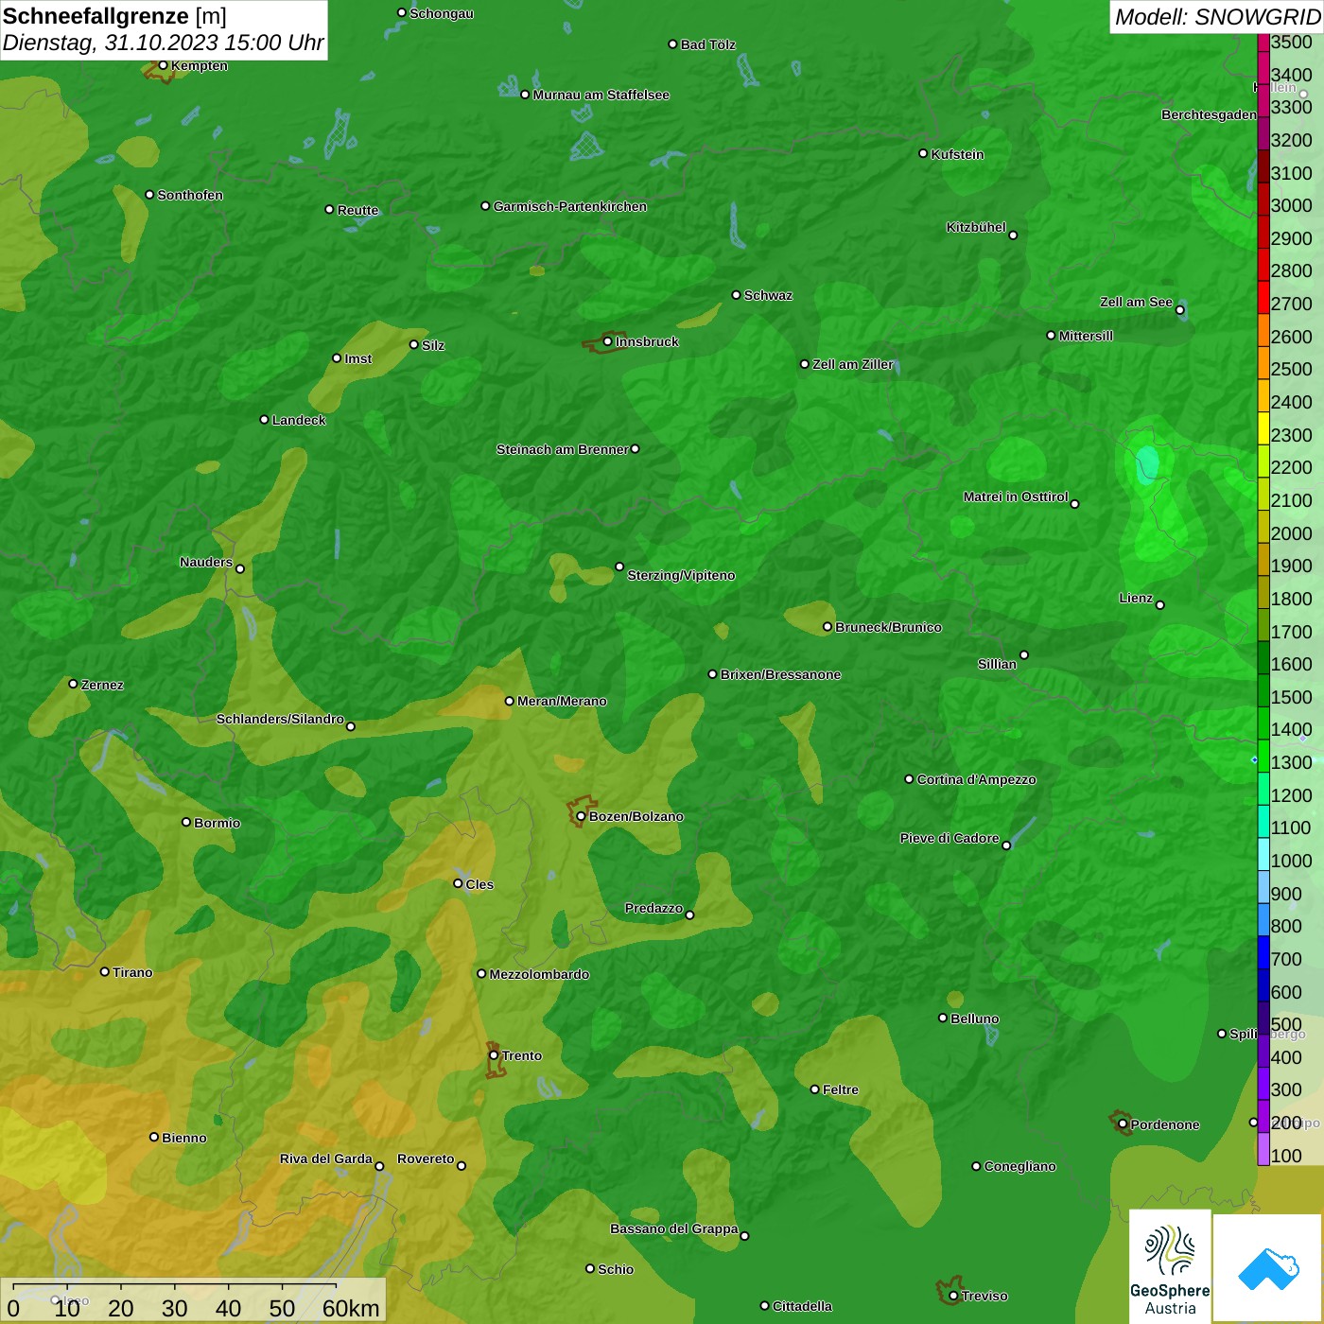The image size is (1324, 1324).
Task: Click the Bormio location marker dot
Action: click(186, 822)
